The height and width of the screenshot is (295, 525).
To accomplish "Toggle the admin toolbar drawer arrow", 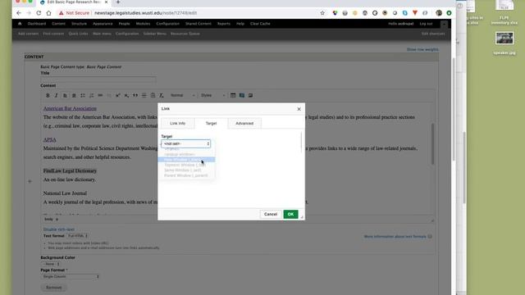I will (x=444, y=24).
